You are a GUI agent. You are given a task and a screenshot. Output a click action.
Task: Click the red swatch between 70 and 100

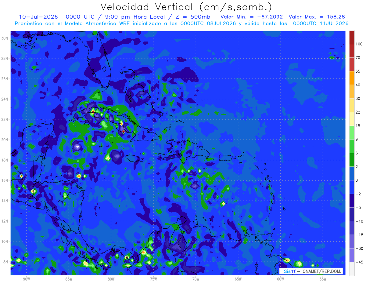352,51
